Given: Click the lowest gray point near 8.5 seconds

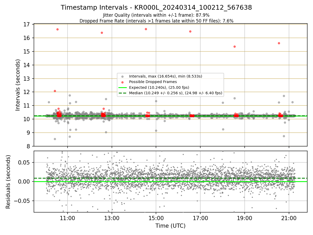Looking at the screenshot, I should [x=55, y=139].
